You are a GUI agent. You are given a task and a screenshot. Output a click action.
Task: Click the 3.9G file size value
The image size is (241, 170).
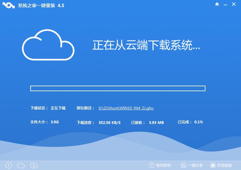(55, 122)
